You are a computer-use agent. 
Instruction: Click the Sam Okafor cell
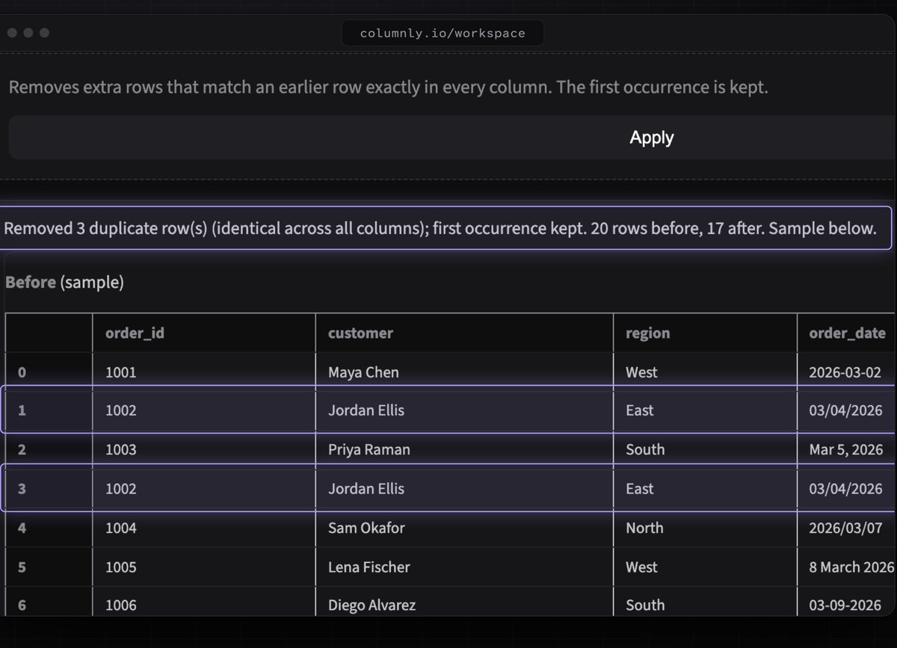click(464, 528)
